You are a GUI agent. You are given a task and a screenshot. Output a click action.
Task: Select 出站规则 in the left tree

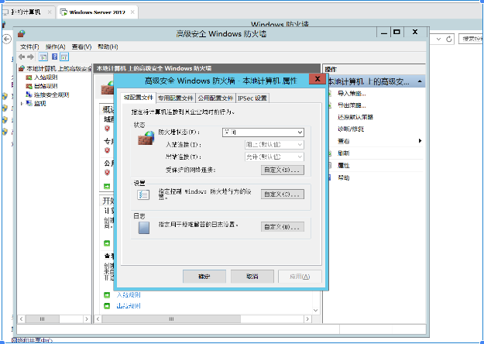(46, 86)
